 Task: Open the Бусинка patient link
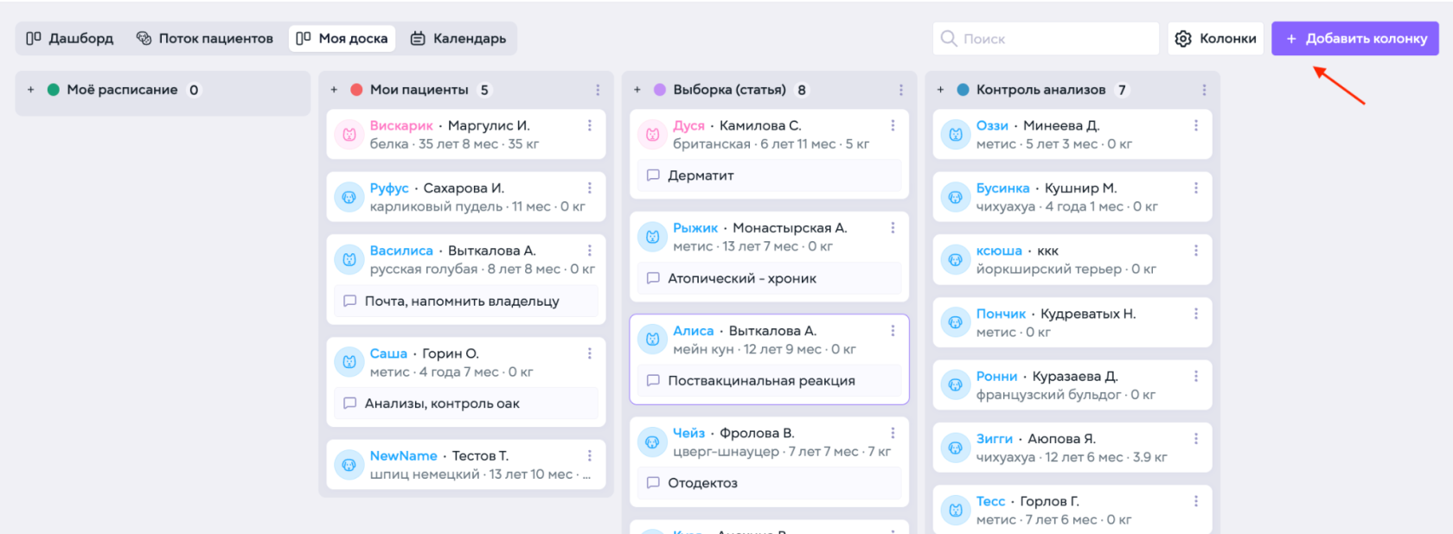point(1003,188)
